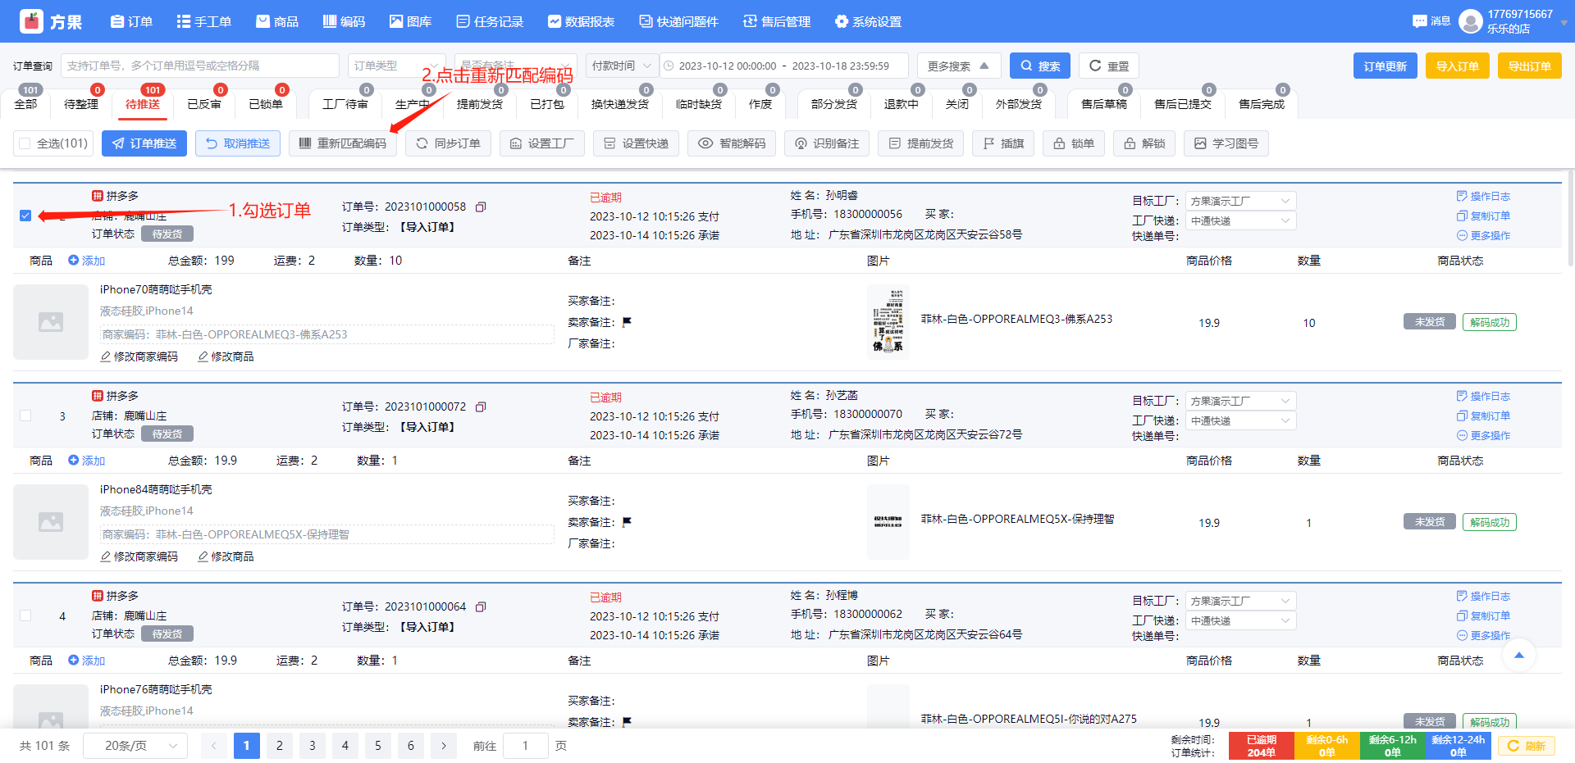Click the 更多操作 icon for order 2023101000072
The image size is (1575, 763).
1462,436
